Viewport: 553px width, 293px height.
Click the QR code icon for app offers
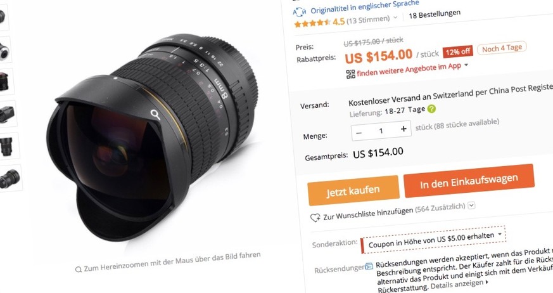(x=350, y=74)
